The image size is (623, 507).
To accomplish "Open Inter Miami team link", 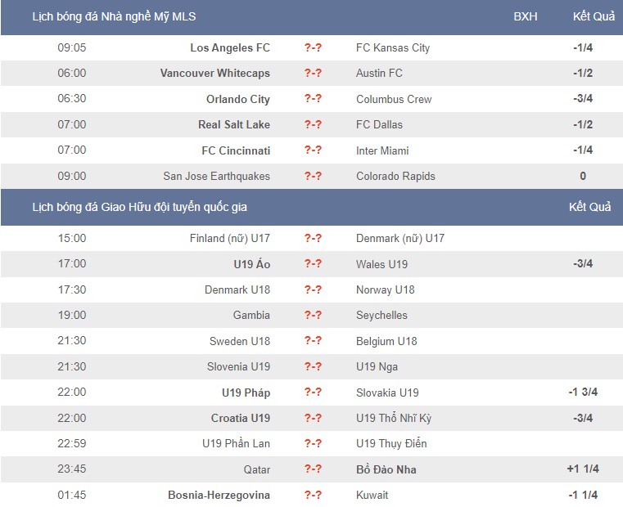I will pyautogui.click(x=382, y=150).
